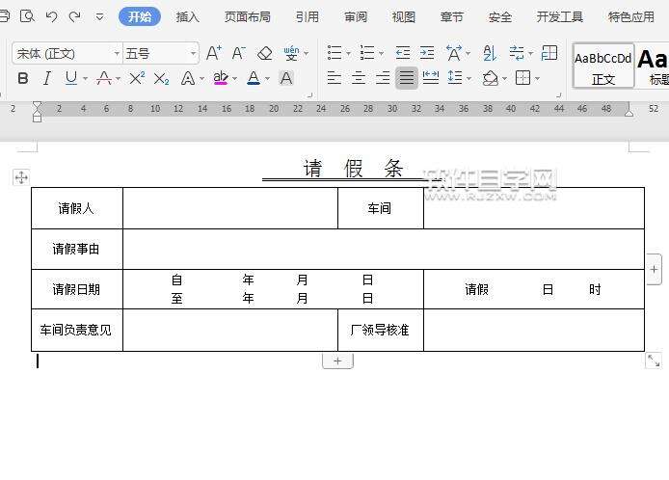Redo the last action
The image size is (669, 480).
[75, 16]
